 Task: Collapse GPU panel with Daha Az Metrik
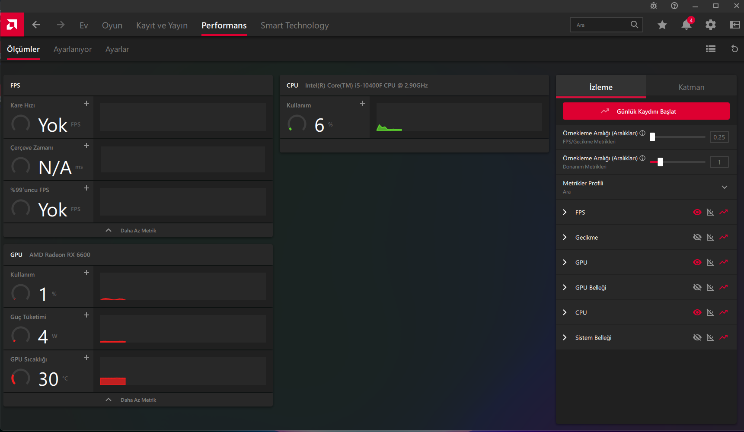tap(138, 400)
